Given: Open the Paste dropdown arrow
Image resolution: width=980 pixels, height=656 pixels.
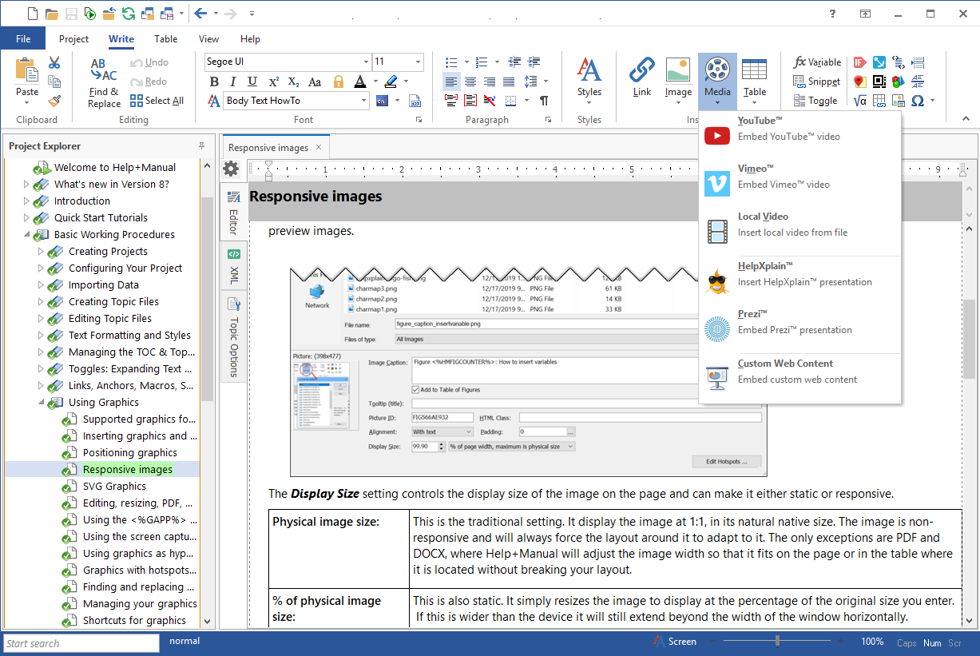Looking at the screenshot, I should click(27, 103).
